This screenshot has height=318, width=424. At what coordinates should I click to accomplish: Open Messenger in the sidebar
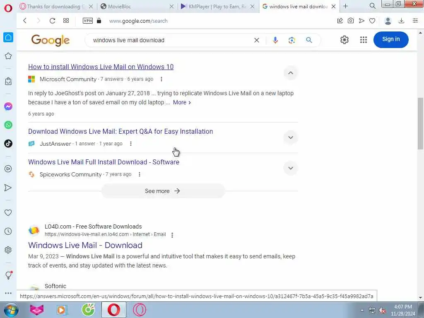[x=8, y=106]
